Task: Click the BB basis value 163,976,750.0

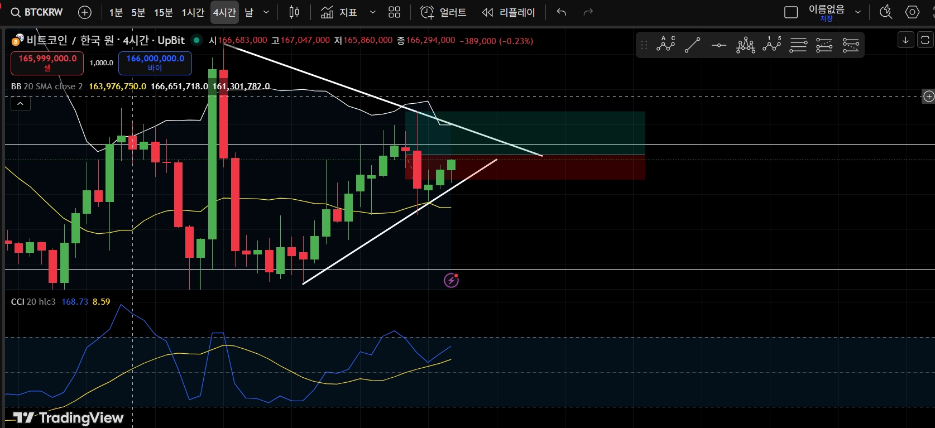Action: (x=118, y=86)
